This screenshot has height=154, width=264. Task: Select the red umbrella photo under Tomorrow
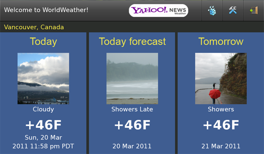[x=221, y=78]
